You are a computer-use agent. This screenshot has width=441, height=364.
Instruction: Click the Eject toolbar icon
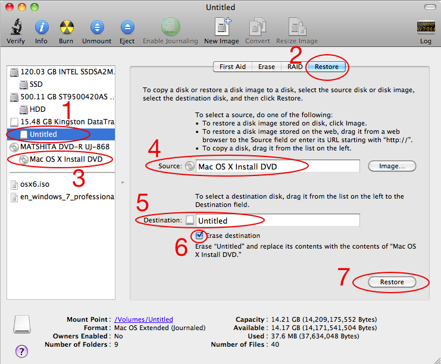point(127,27)
